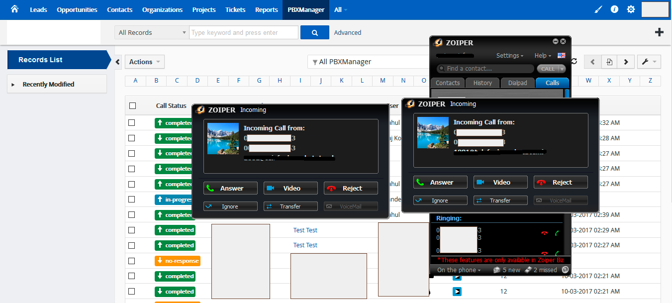
Task: Click the export record page icon
Action: coord(609,61)
